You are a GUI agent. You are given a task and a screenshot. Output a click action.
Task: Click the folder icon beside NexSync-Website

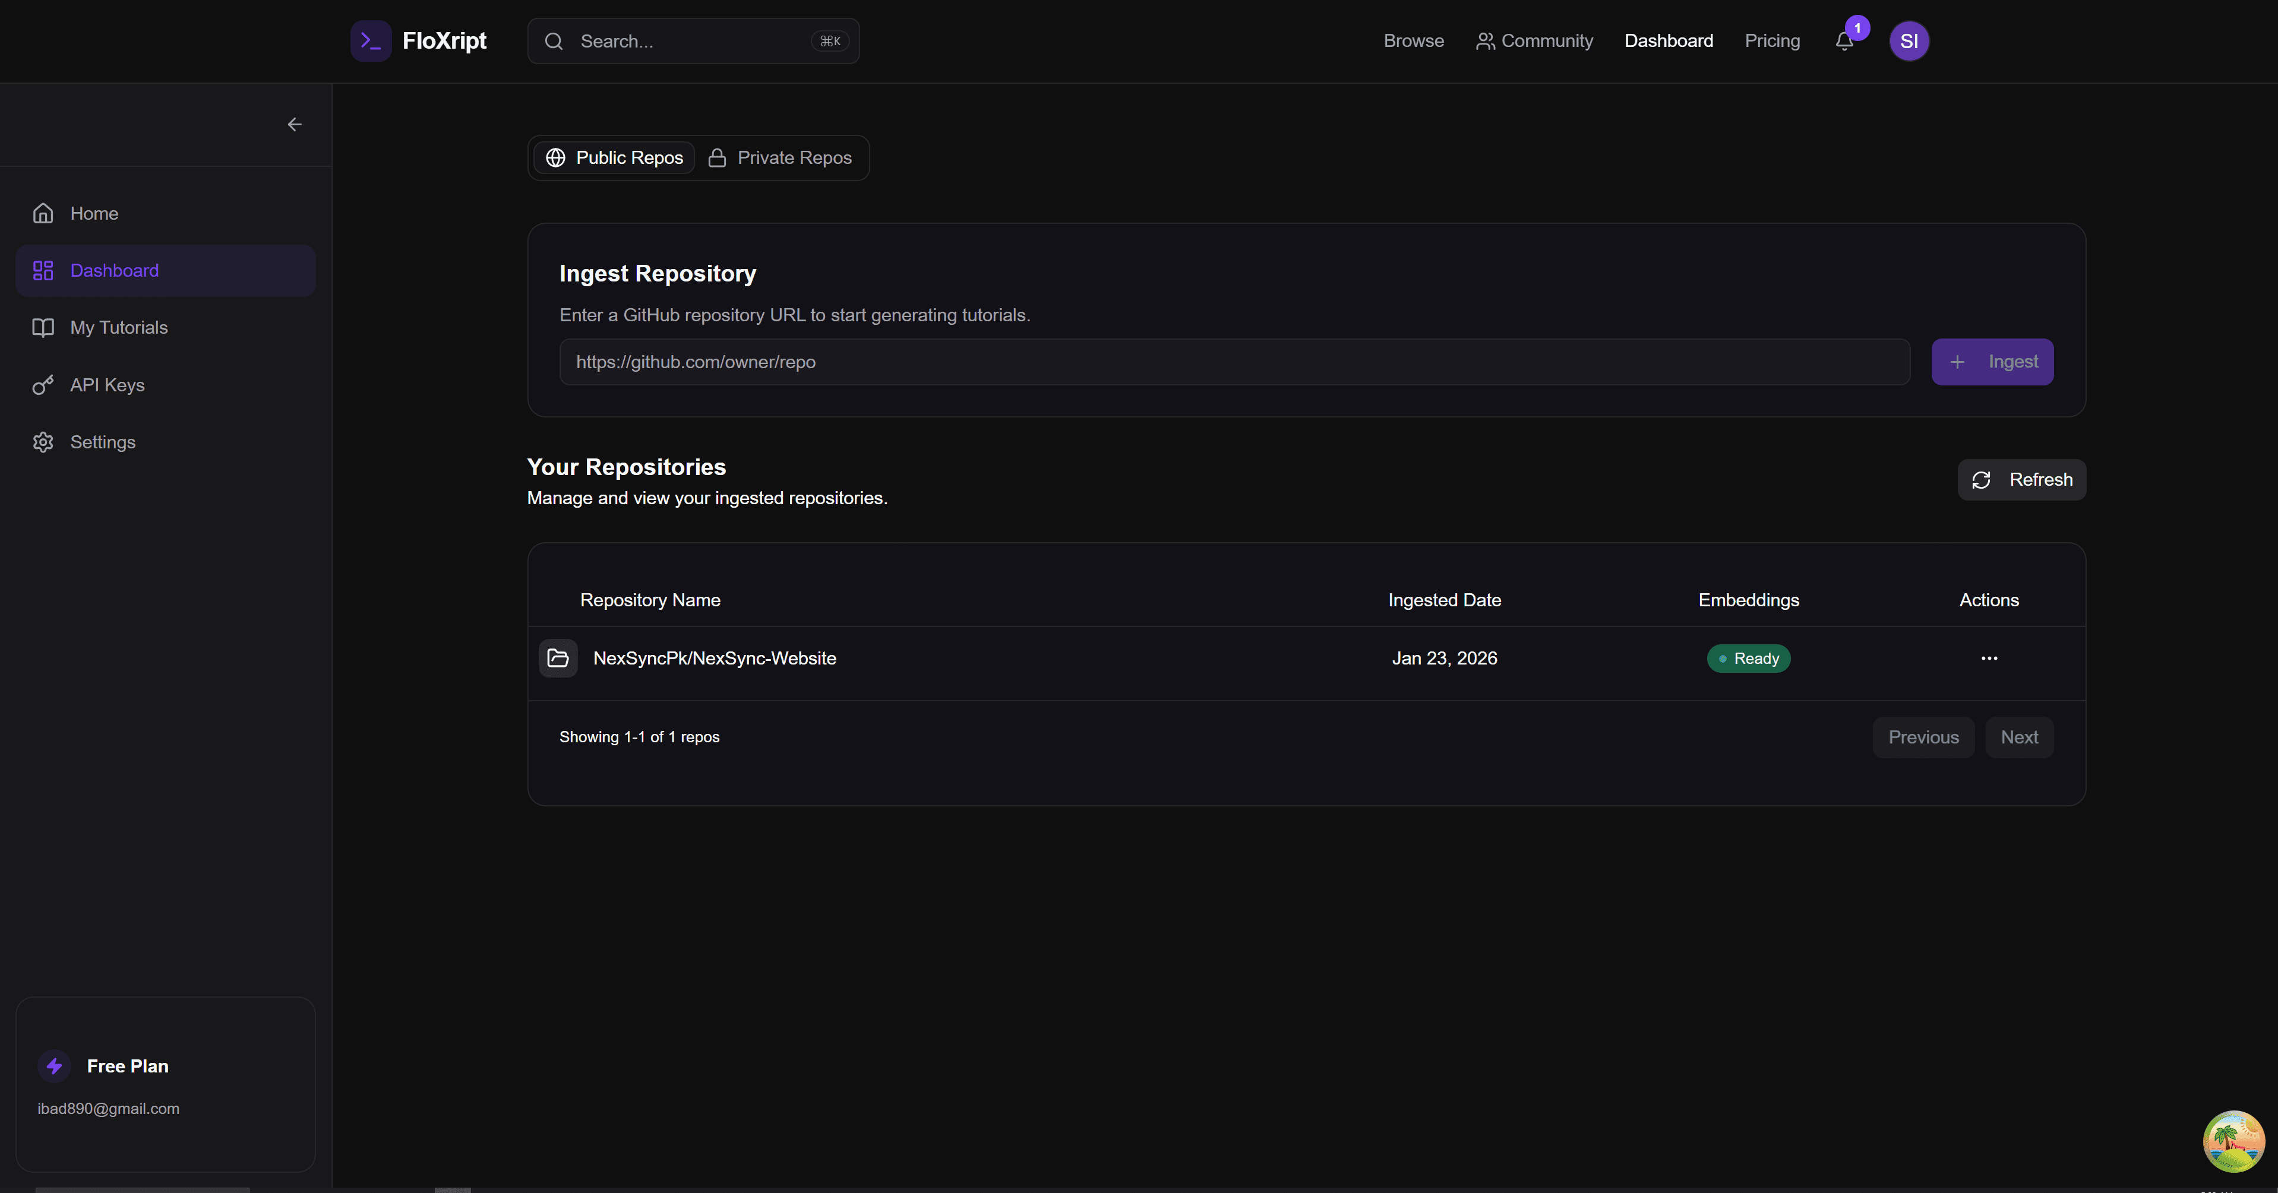pyautogui.click(x=558, y=658)
